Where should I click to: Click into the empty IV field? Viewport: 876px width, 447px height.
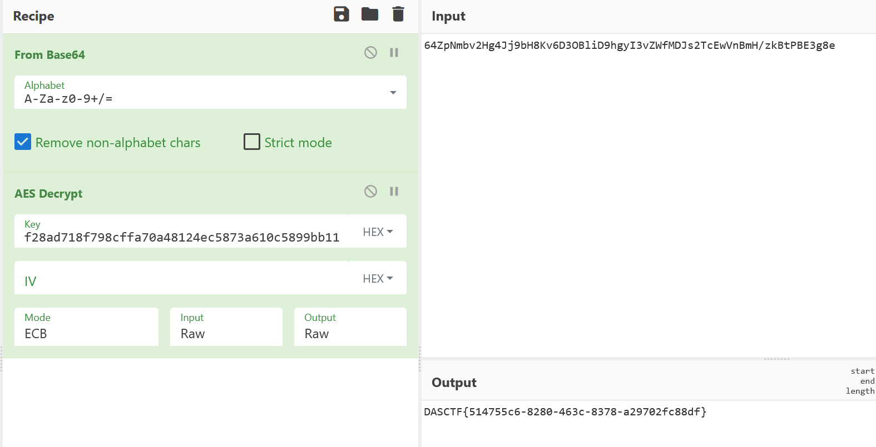181,280
